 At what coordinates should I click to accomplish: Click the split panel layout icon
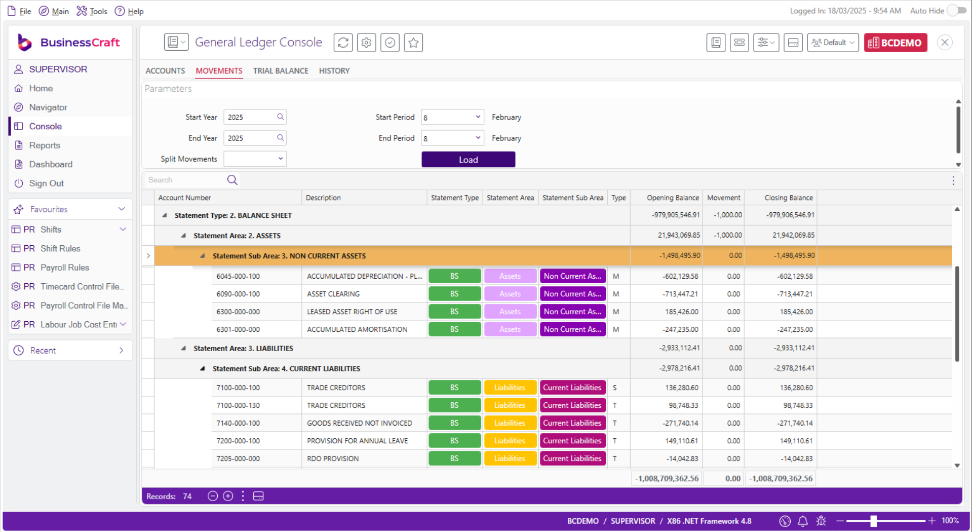tap(793, 43)
